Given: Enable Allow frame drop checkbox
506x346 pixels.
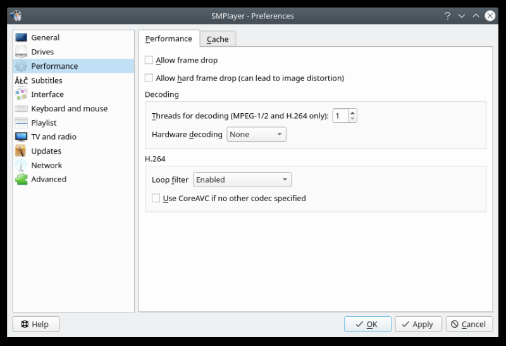Looking at the screenshot, I should tap(149, 60).
